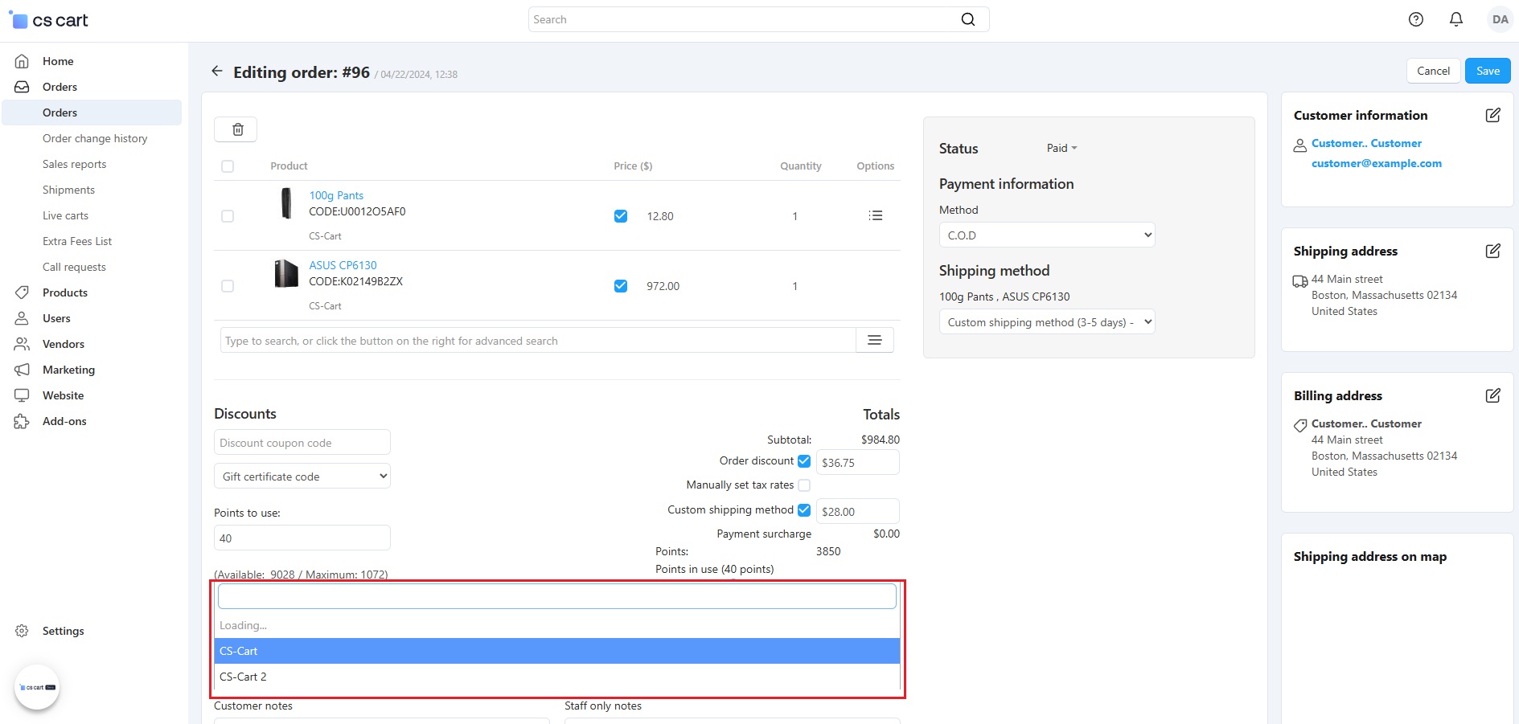Image resolution: width=1519 pixels, height=724 pixels.
Task: Open Sales reports in sidebar
Action: 74,164
